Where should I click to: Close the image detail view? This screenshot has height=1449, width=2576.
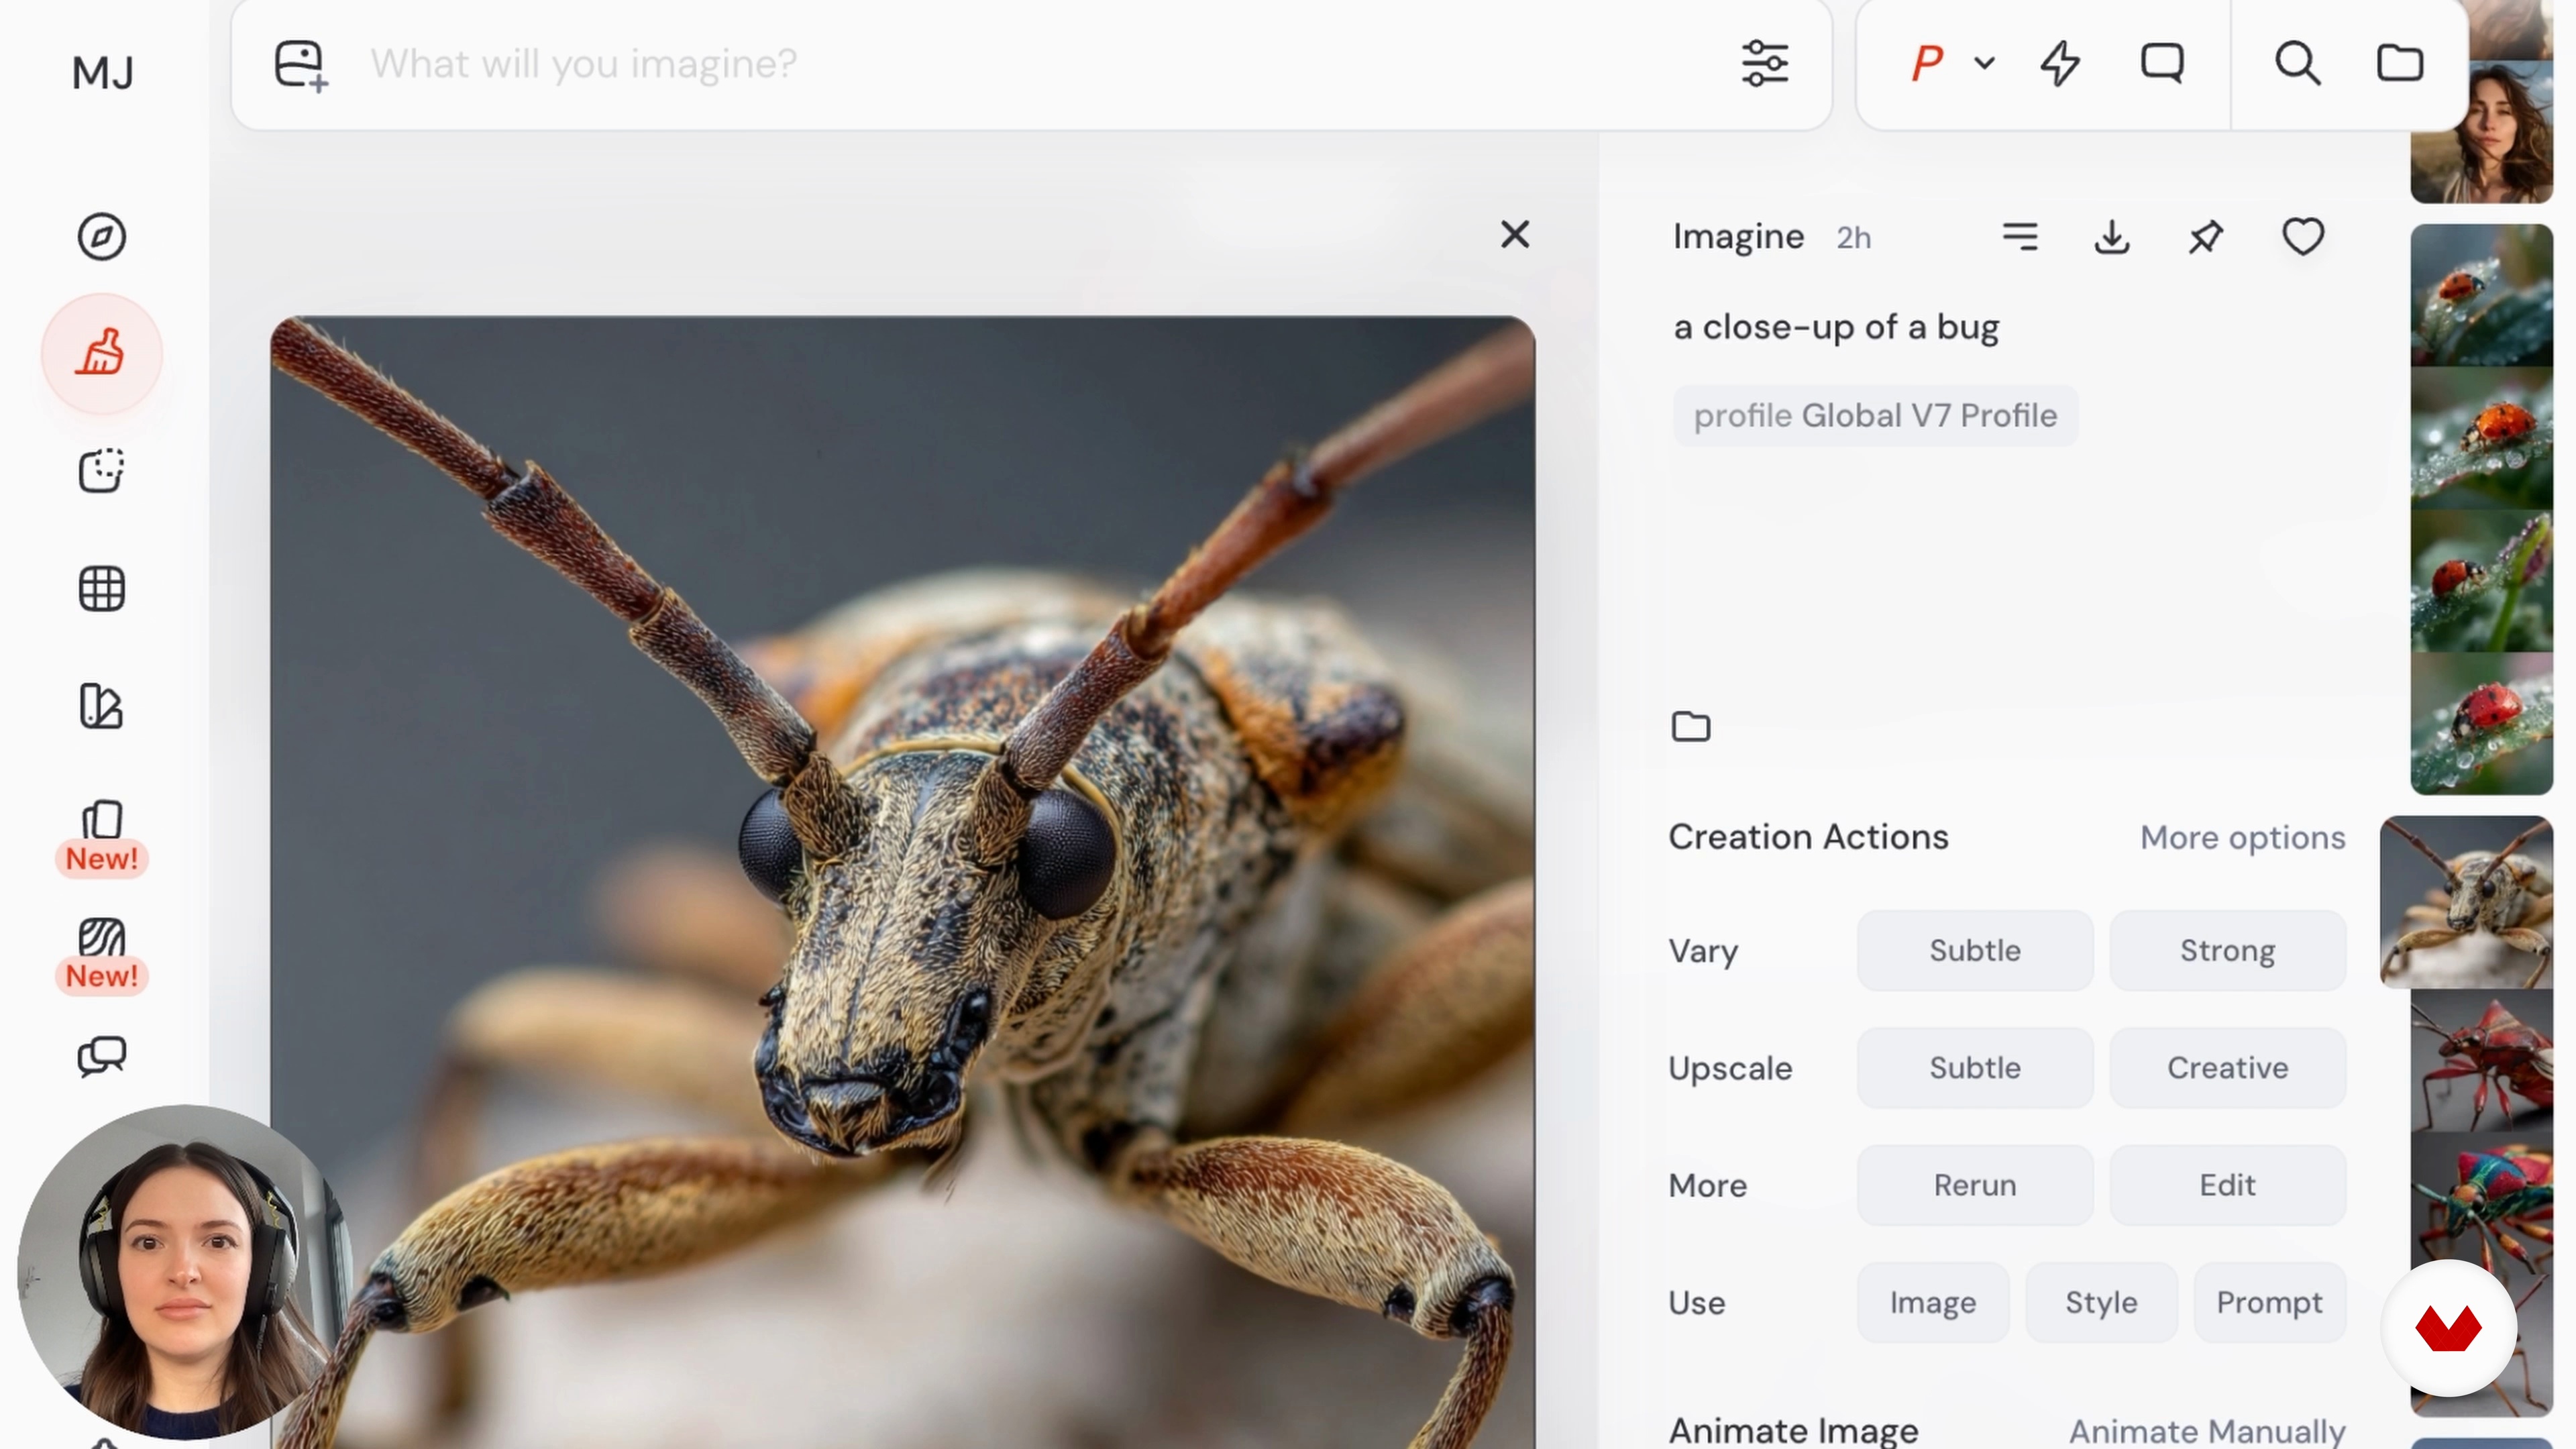point(1515,235)
